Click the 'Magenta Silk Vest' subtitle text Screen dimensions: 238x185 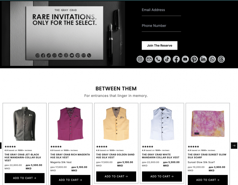61,162
